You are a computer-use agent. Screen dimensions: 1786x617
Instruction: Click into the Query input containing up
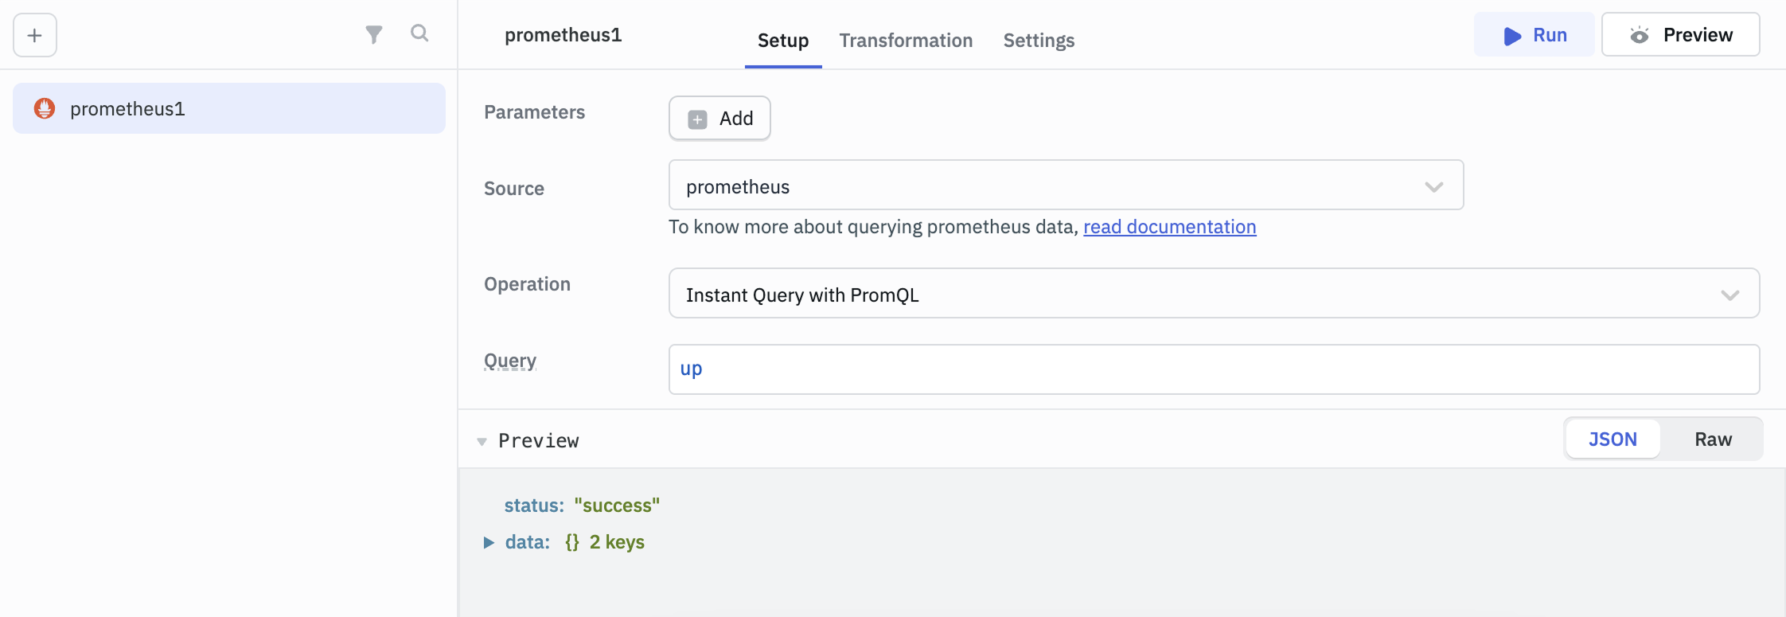1214,369
